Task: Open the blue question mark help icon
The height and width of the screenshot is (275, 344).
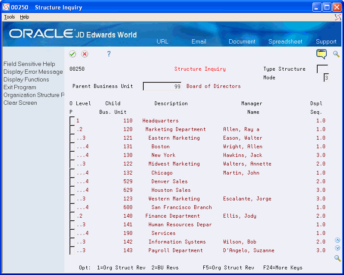Action: pos(109,54)
